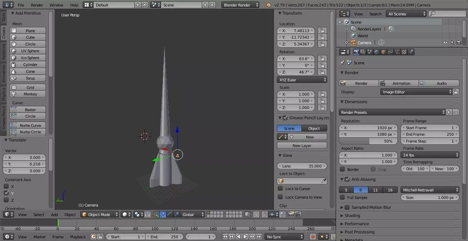The image size is (468, 241).
Task: Toggle Grease Pencil Layers checkbox
Action: 285,118
